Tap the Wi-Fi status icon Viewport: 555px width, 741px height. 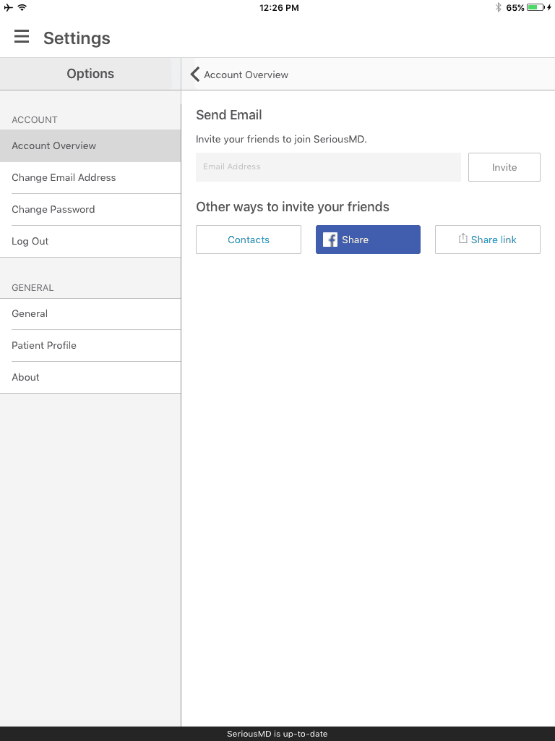click(22, 7)
